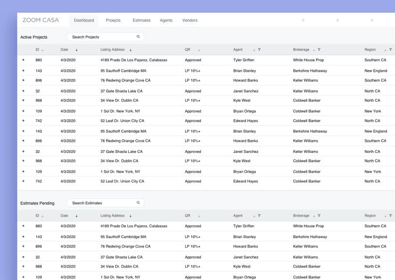
Task: Click 'New York' region in Estimates Pending
Action: tap(373, 277)
